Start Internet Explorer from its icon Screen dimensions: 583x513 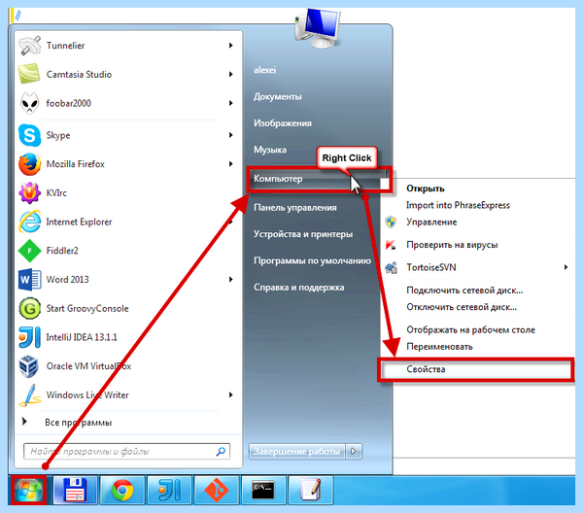tap(29, 222)
